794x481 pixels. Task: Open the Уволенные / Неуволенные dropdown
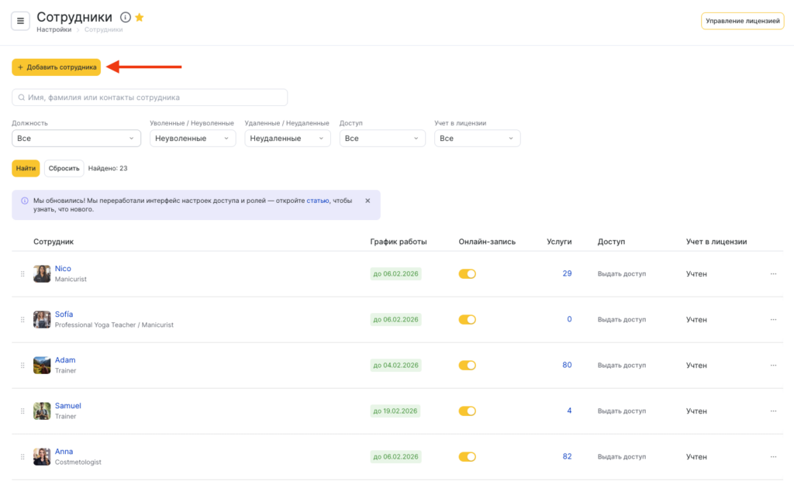[x=192, y=138]
